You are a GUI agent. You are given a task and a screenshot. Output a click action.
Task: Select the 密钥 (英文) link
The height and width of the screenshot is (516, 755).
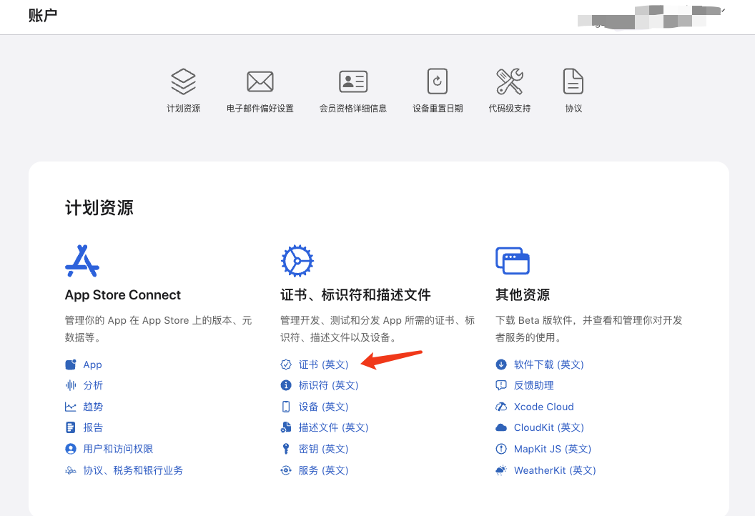click(323, 449)
